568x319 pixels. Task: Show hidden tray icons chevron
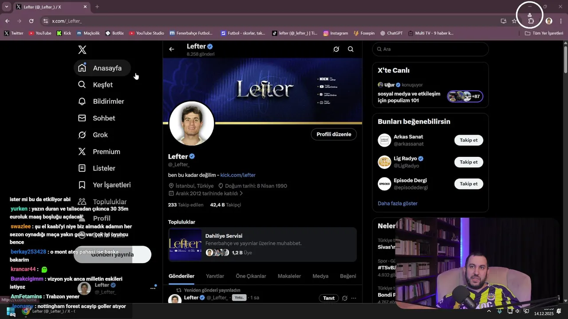pyautogui.click(x=489, y=311)
